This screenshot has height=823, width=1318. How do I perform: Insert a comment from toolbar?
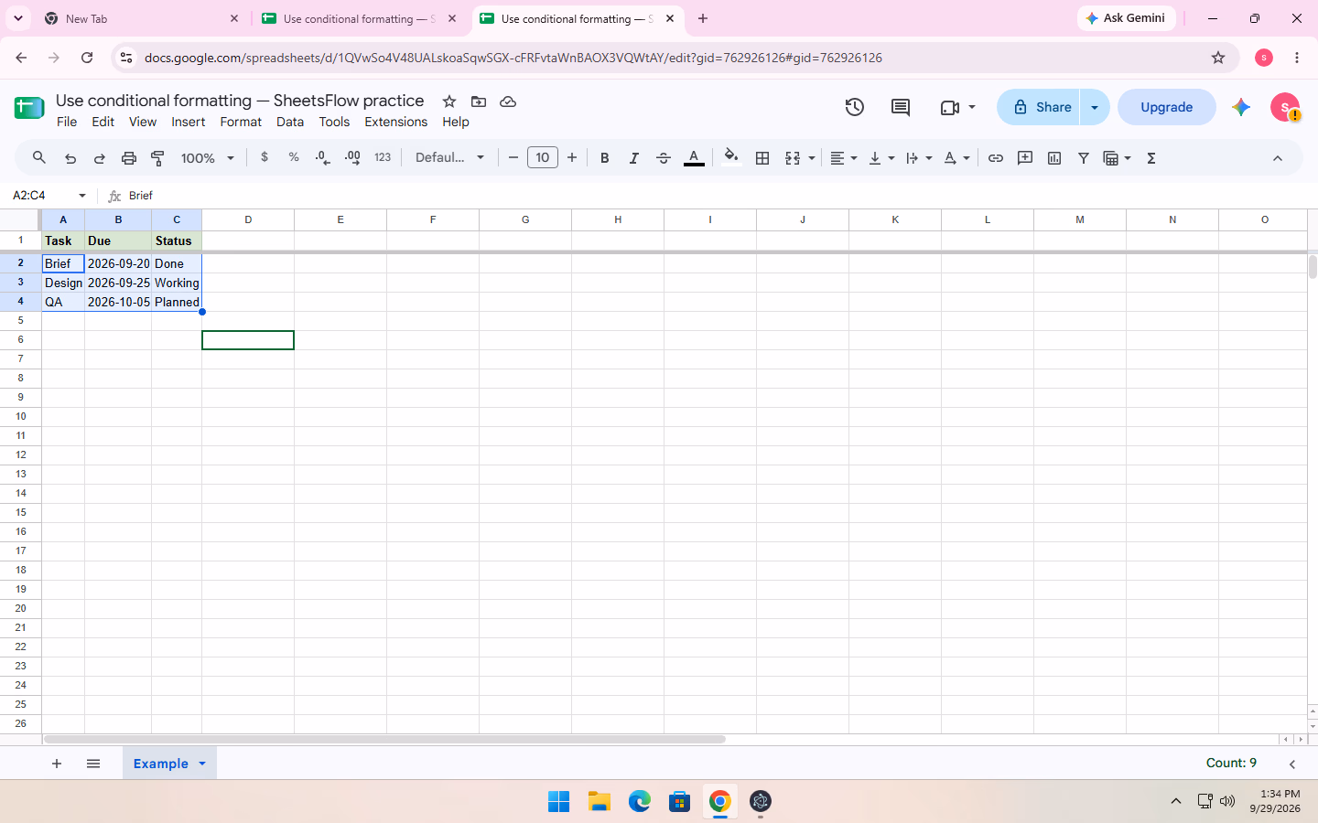(x=1025, y=158)
